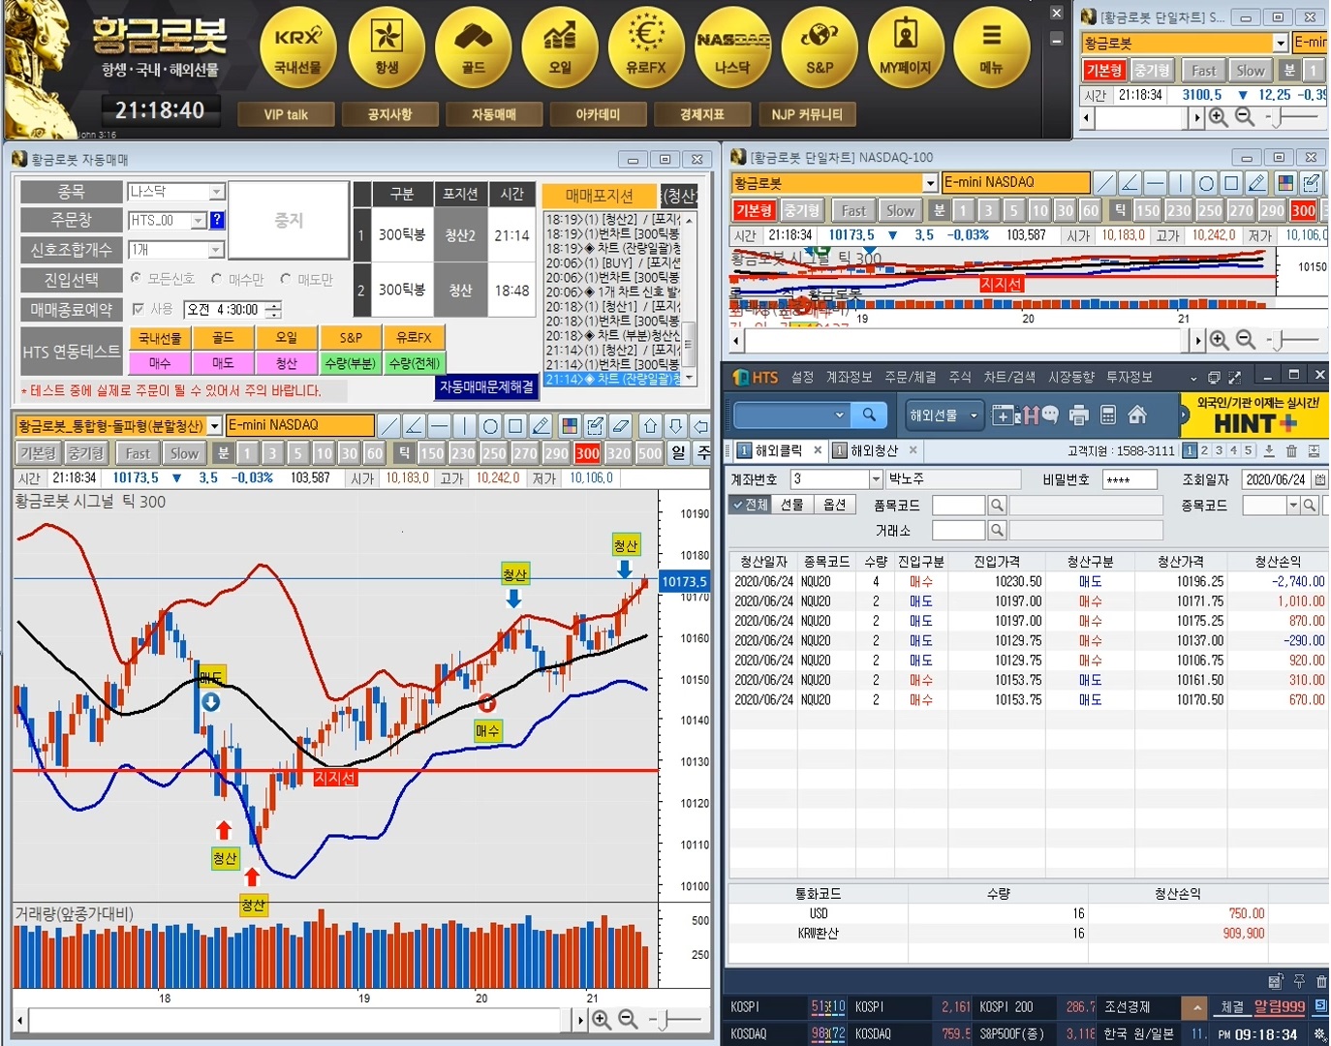This screenshot has width=1331, height=1046.
Task: Select the 매수만 radio button
Action: [x=217, y=279]
